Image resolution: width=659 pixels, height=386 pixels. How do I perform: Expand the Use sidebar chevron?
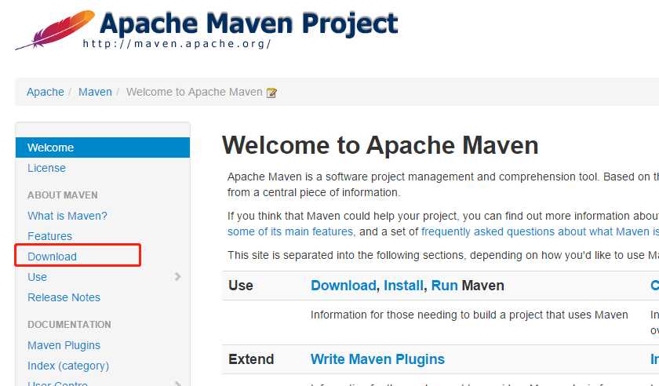(x=177, y=277)
